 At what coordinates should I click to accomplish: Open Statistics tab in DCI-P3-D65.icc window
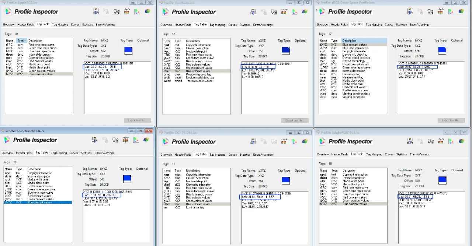point(245,155)
